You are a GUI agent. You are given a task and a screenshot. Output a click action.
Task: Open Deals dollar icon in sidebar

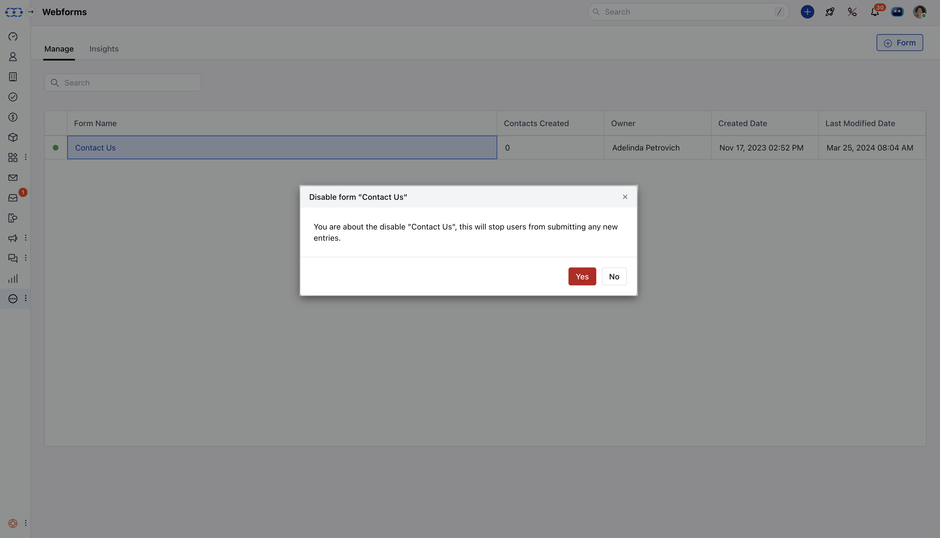pos(13,117)
